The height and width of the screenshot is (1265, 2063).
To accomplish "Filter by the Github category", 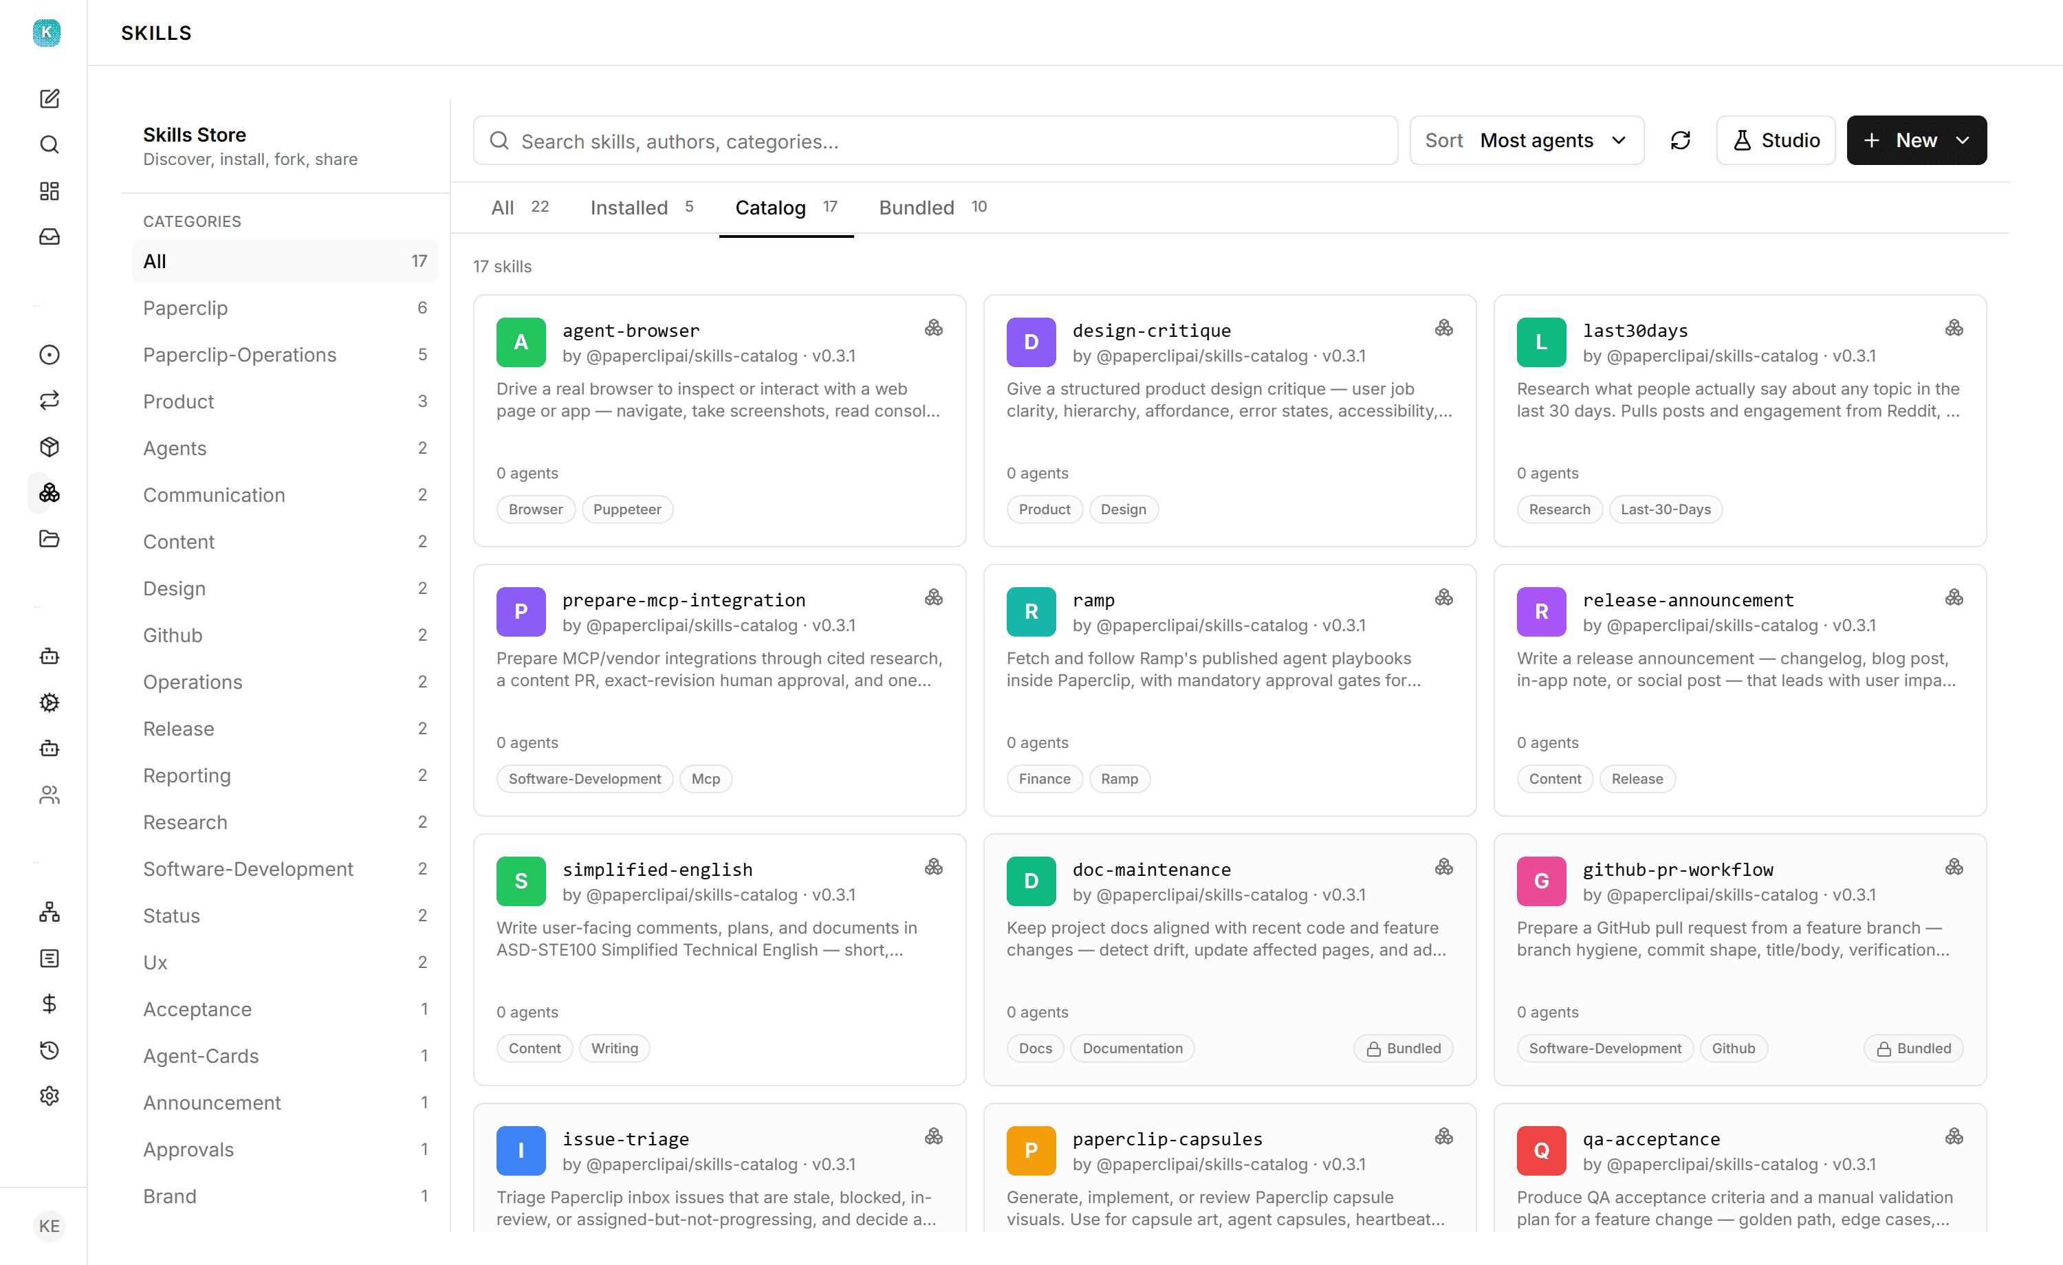I will coord(285,635).
